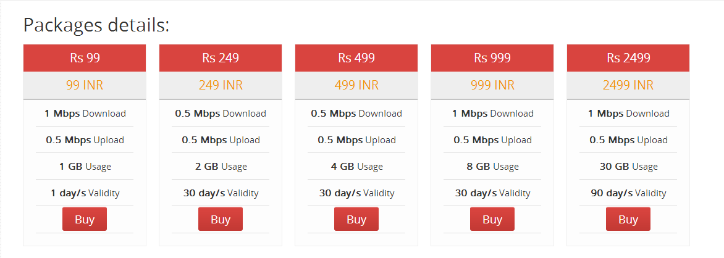
Task: Select the Rs 249 red header
Action: (x=221, y=58)
